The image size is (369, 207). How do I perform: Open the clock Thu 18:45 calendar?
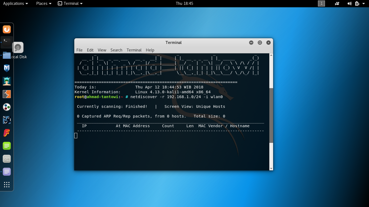pyautogui.click(x=185, y=4)
